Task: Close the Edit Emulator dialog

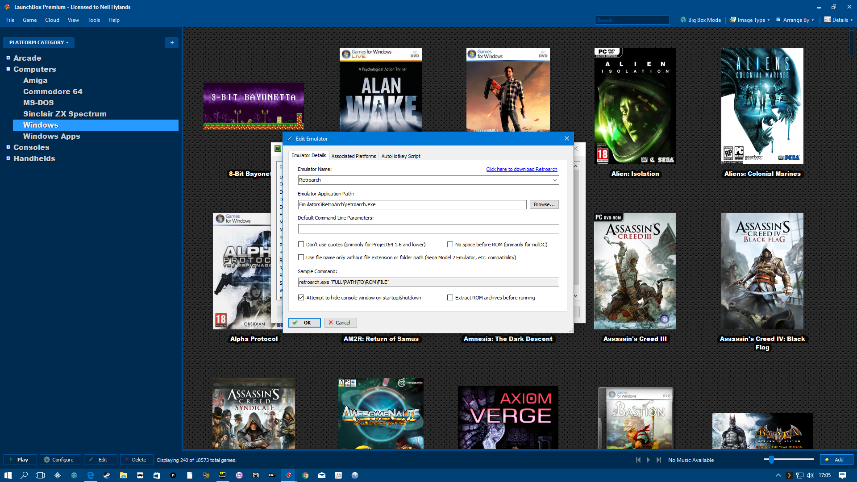Action: point(567,139)
